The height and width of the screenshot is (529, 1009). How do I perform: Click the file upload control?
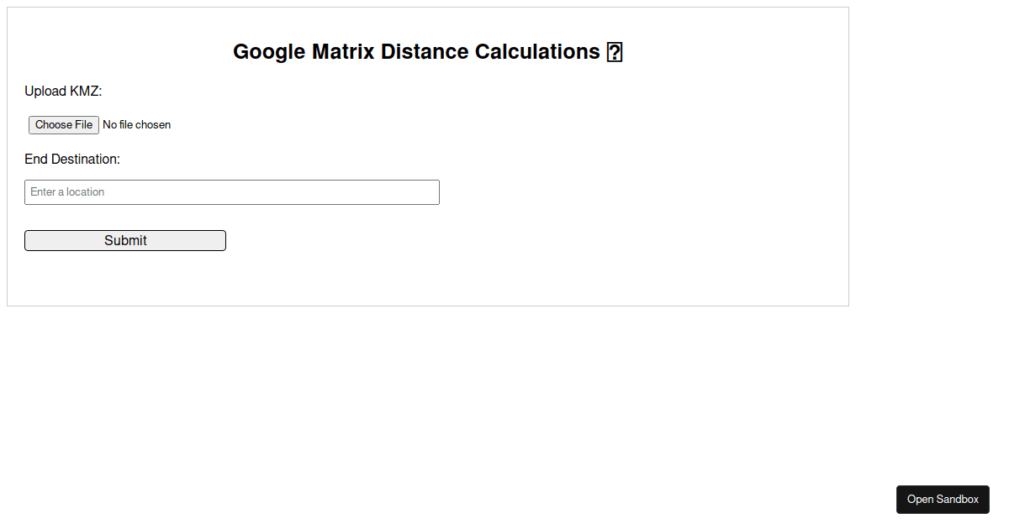pyautogui.click(x=63, y=124)
